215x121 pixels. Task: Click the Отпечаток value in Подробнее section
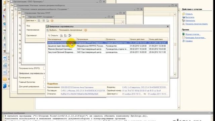click(x=79, y=94)
